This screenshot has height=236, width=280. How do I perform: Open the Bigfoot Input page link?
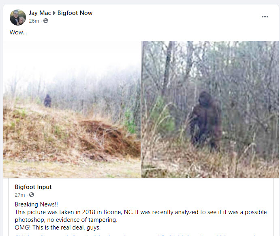coord(33,187)
